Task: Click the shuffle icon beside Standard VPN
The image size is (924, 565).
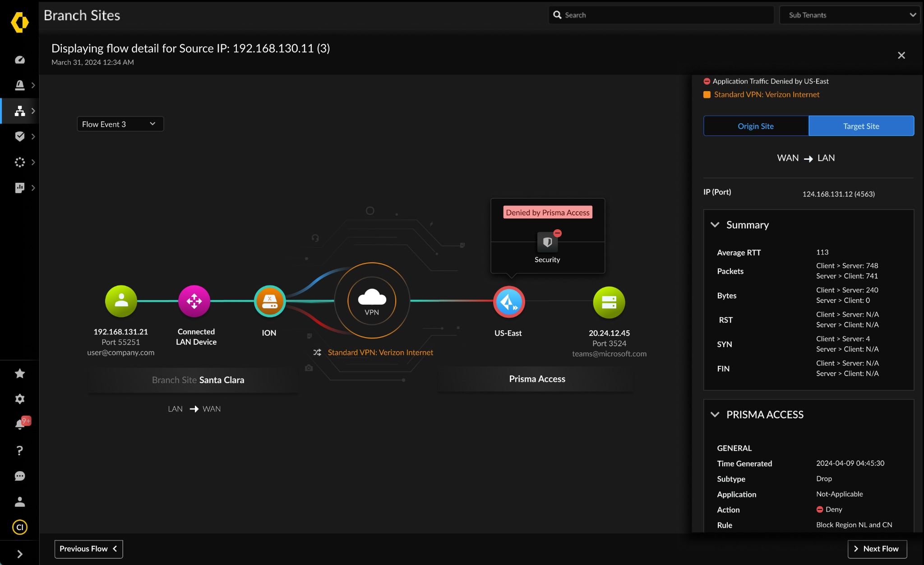Action: [317, 352]
